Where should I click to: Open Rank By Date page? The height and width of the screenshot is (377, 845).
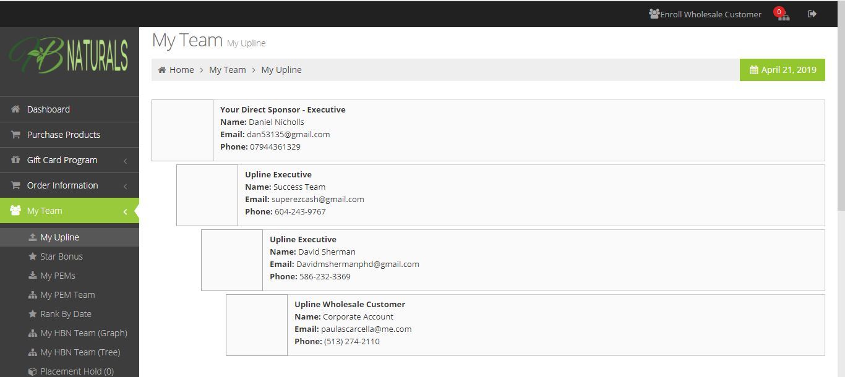[69, 314]
